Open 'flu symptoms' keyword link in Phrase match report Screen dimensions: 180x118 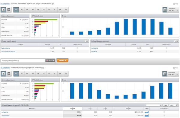[5, 48]
